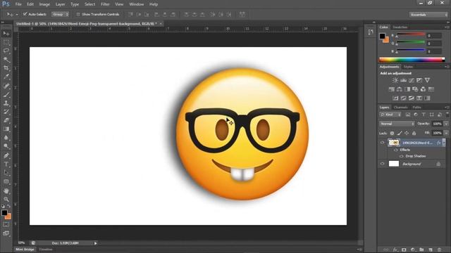The image size is (451, 253).
Task: Select the Lasso tool
Action: (6, 51)
